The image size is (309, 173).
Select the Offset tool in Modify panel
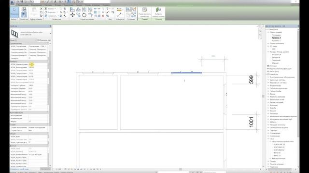click(78, 9)
